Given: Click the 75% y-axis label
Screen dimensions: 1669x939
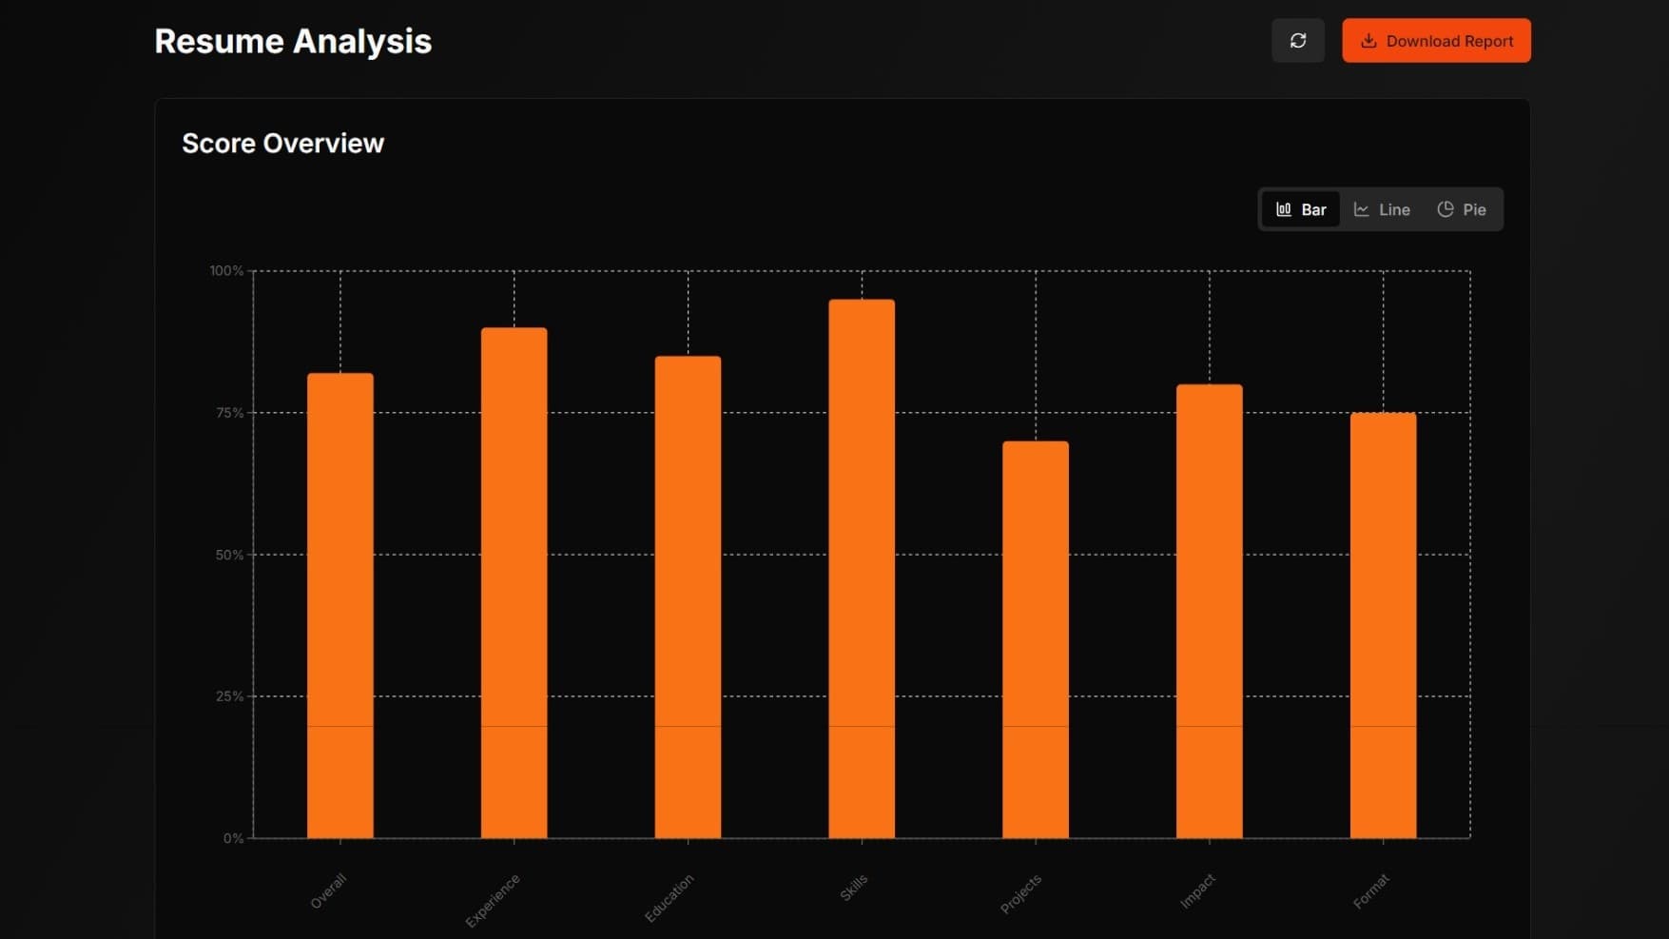Looking at the screenshot, I should pos(229,413).
